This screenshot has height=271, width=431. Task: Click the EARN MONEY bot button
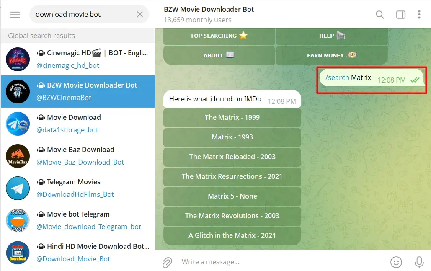pyautogui.click(x=332, y=55)
